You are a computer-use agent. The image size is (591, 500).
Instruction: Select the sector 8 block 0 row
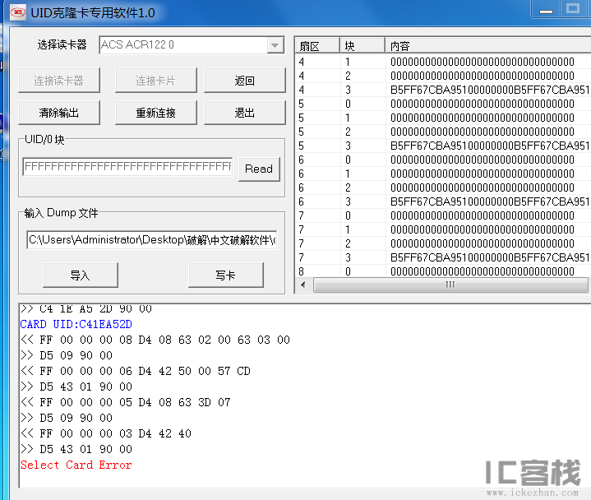pyautogui.click(x=442, y=271)
